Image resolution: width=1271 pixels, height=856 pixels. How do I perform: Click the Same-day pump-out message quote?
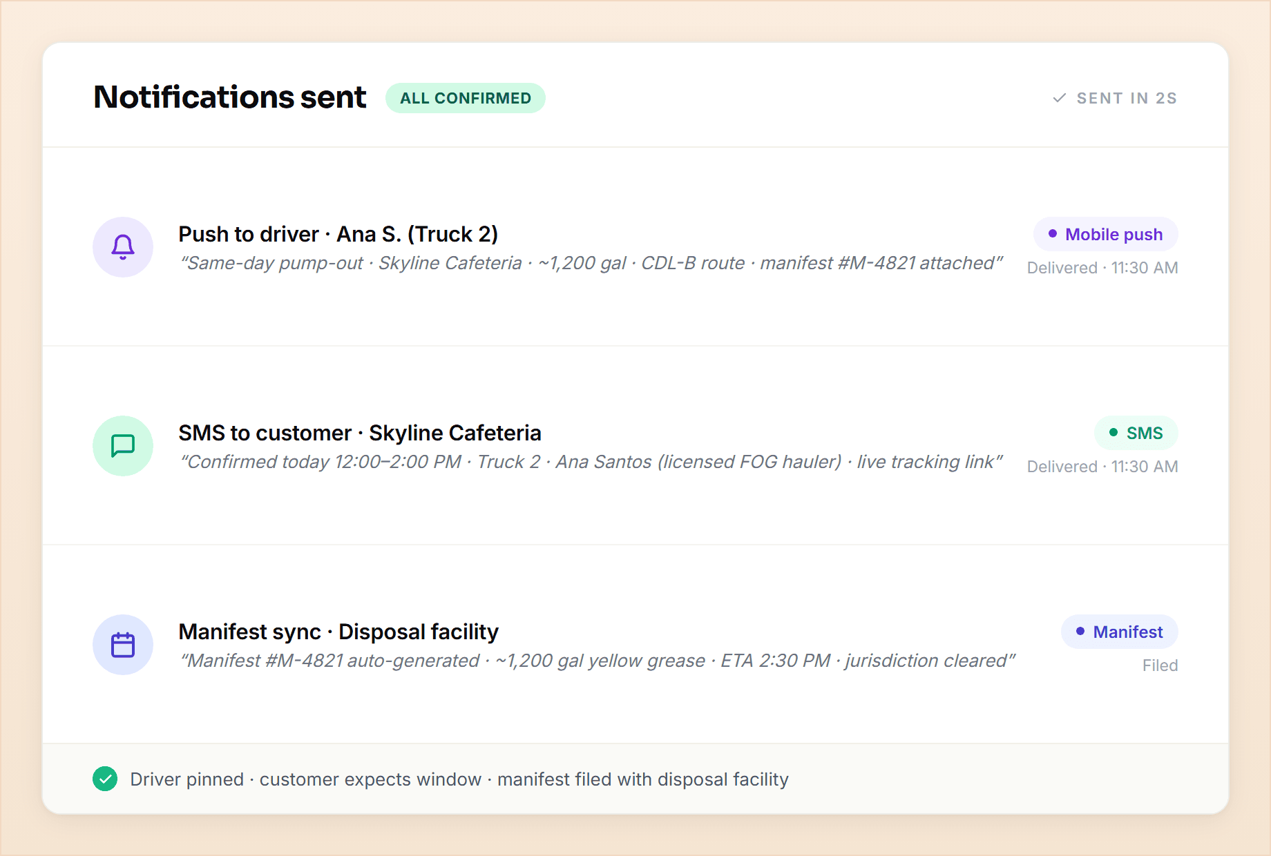pos(591,263)
